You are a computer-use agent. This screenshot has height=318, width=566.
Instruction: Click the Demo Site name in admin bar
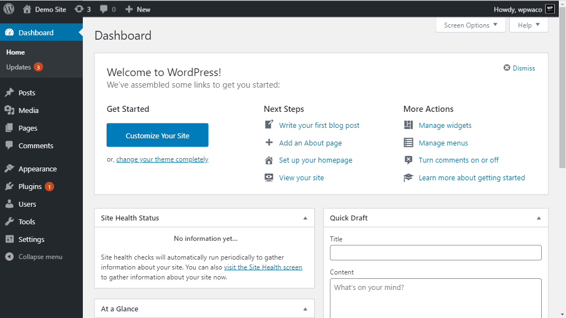click(x=51, y=9)
